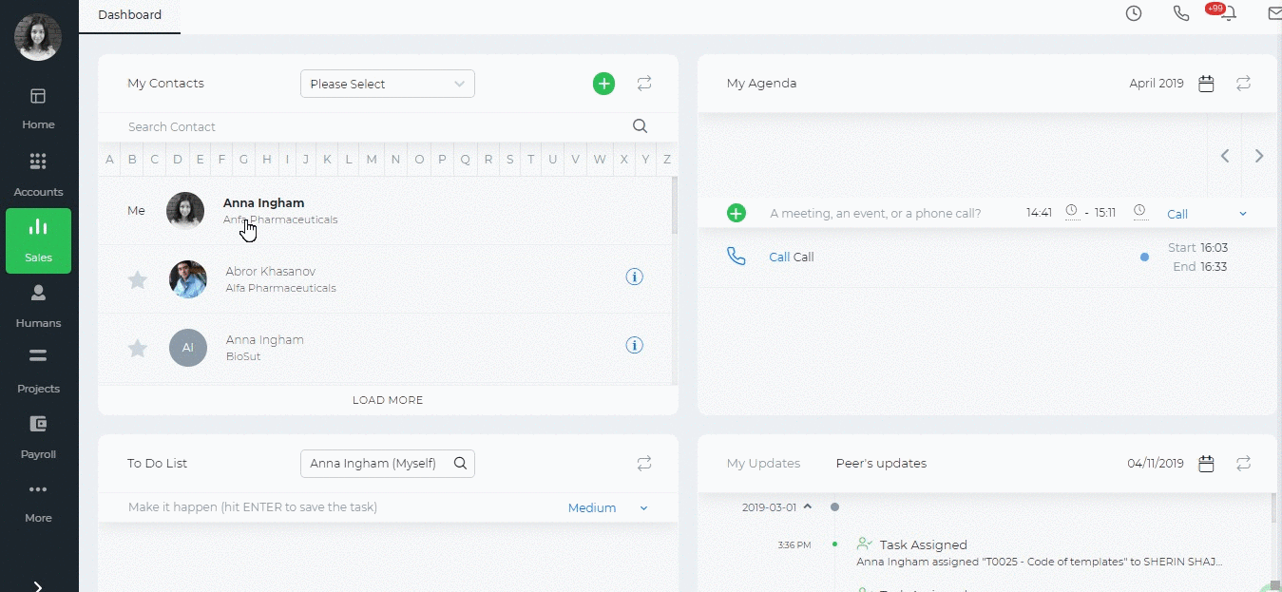Image resolution: width=1282 pixels, height=592 pixels.
Task: Open the phone icon in top bar
Action: click(1181, 13)
